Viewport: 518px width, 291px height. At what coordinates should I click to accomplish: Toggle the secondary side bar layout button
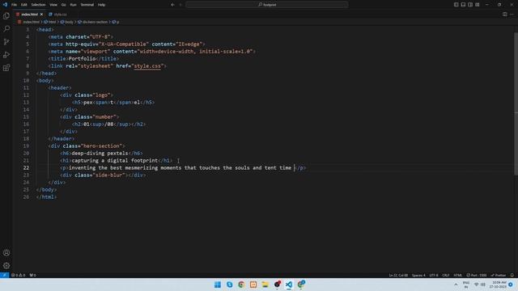tap(470, 5)
